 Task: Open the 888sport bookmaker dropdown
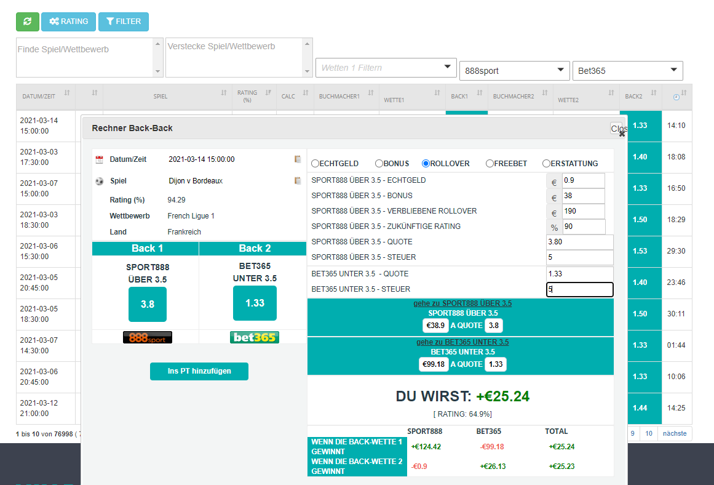(515, 71)
